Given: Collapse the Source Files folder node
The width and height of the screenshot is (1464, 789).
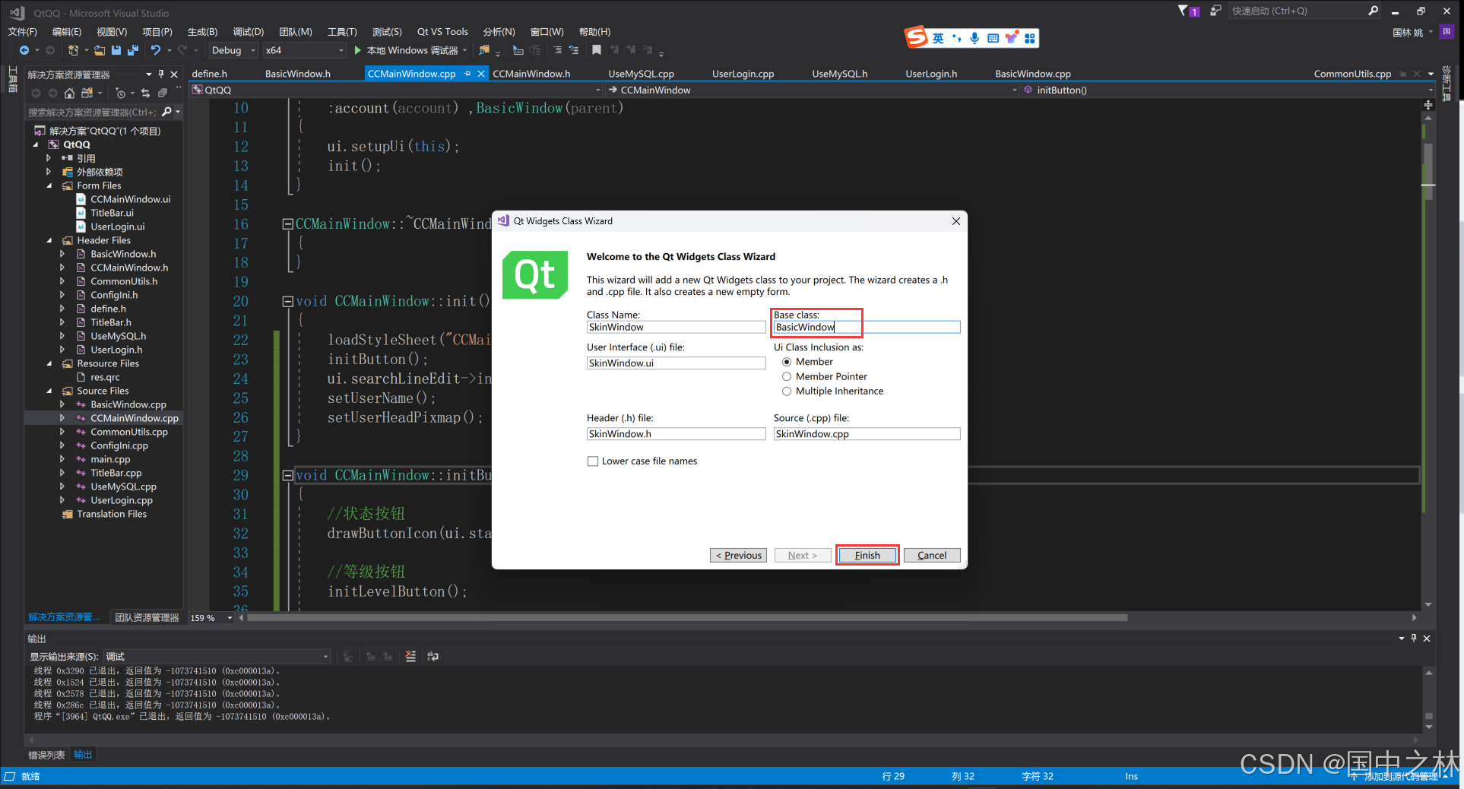Looking at the screenshot, I should 49,391.
